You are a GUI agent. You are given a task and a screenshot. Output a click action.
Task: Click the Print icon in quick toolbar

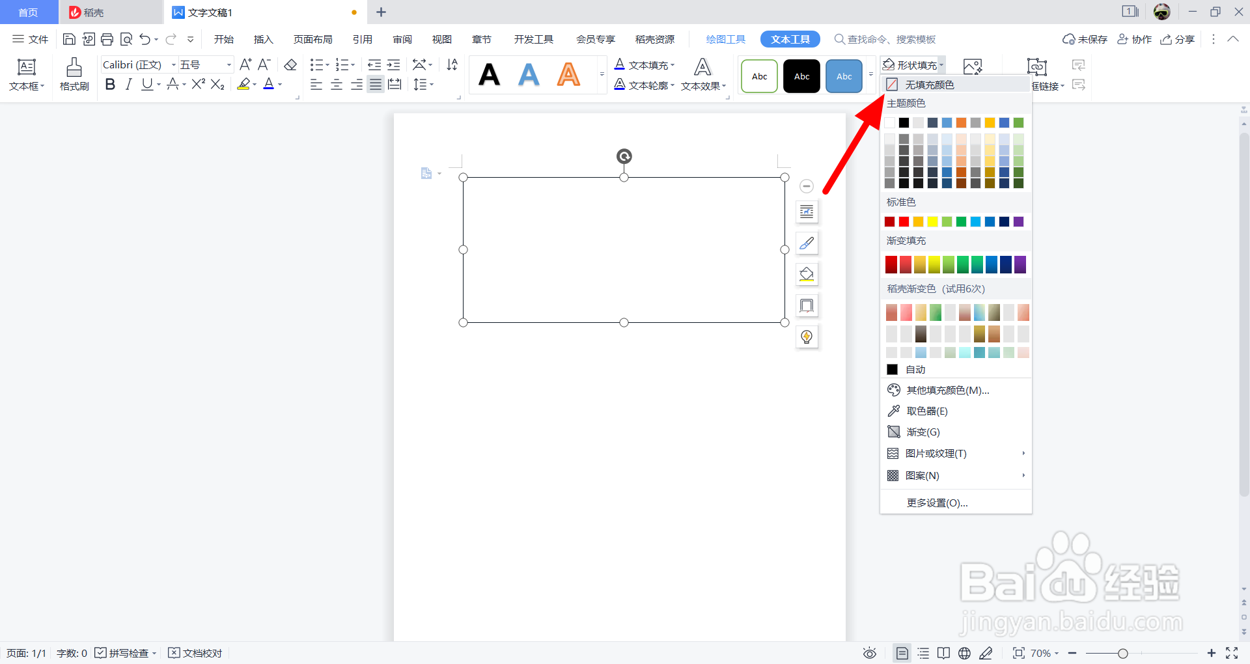(x=107, y=39)
